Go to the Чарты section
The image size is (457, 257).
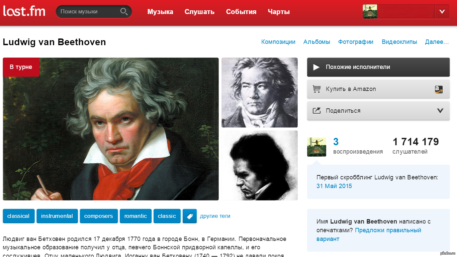[279, 12]
